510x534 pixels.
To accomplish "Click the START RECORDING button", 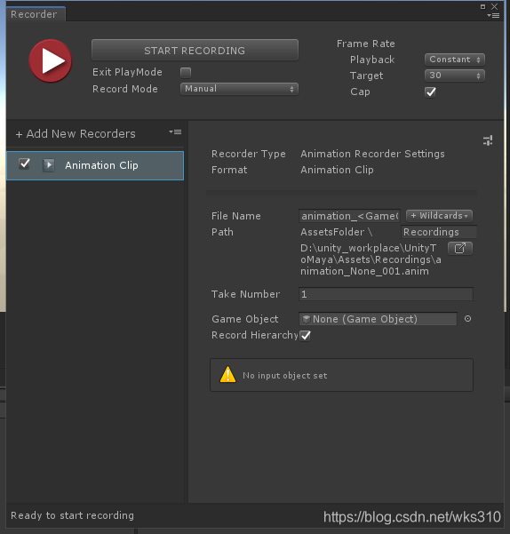I will click(x=195, y=51).
